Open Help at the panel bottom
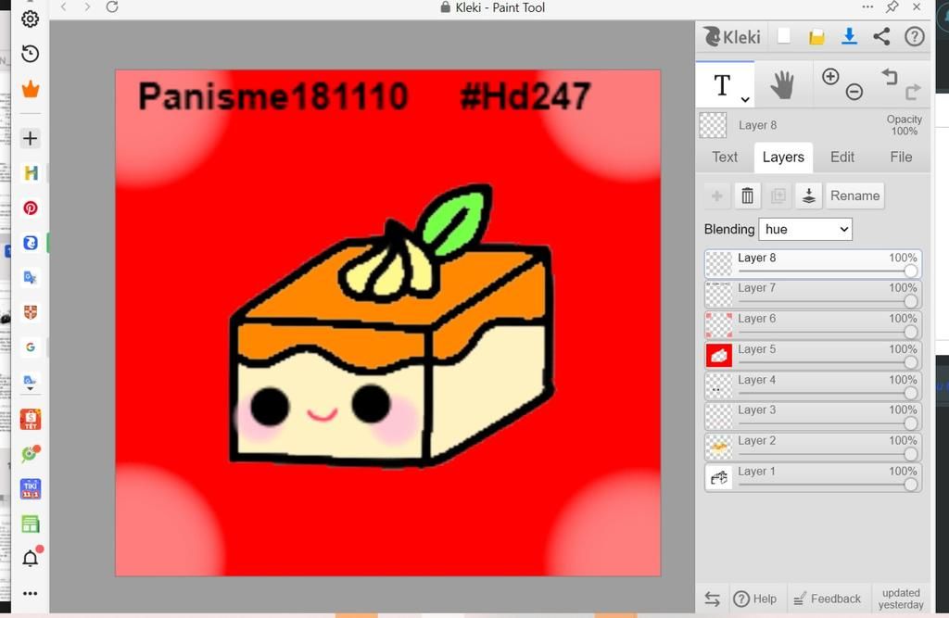 pyautogui.click(x=754, y=599)
